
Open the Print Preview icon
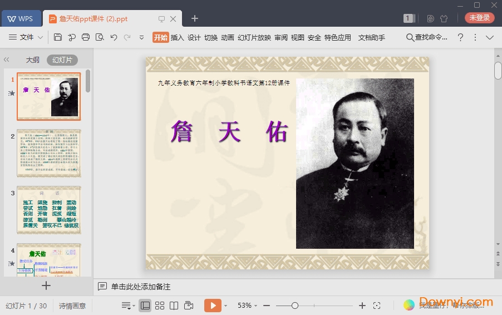coord(100,37)
